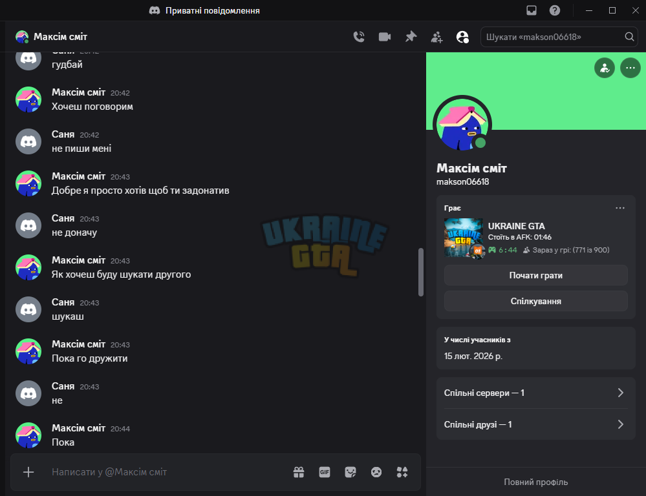The image size is (646, 496).
Task: Click Максім сміт display name in profile panel
Action: (471, 168)
